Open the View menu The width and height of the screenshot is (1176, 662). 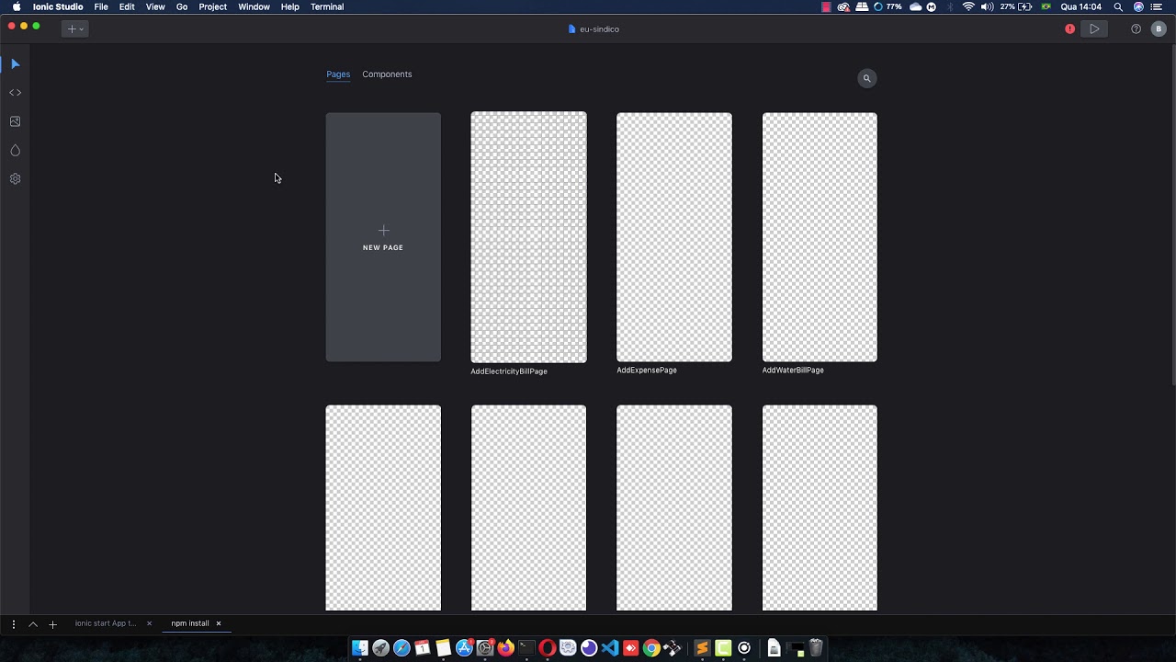(x=155, y=6)
